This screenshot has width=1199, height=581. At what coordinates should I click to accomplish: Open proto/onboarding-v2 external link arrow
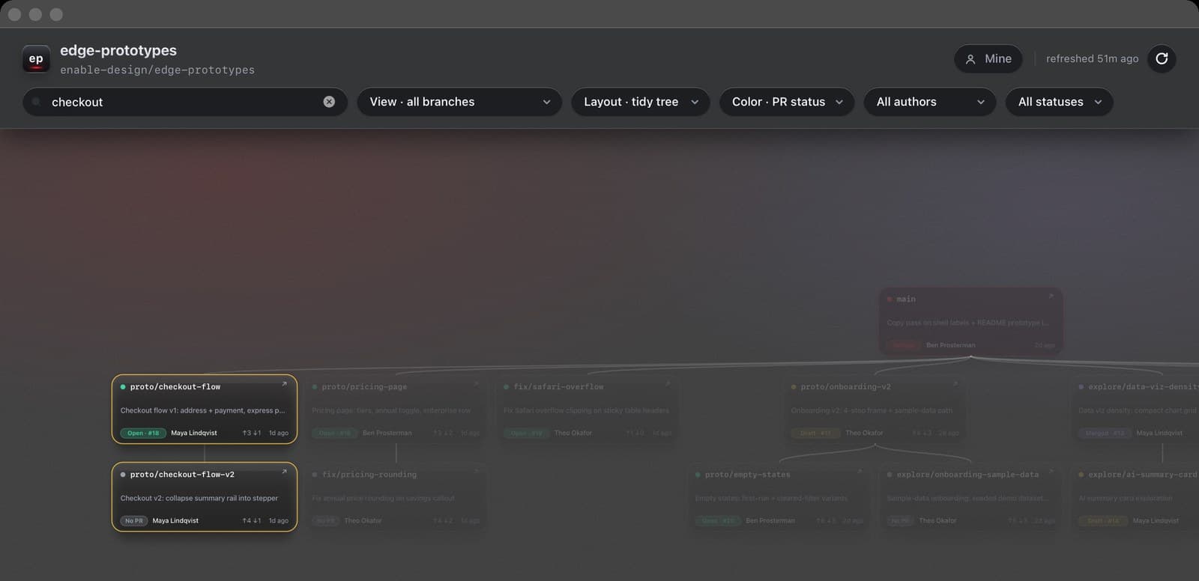pyautogui.click(x=955, y=384)
